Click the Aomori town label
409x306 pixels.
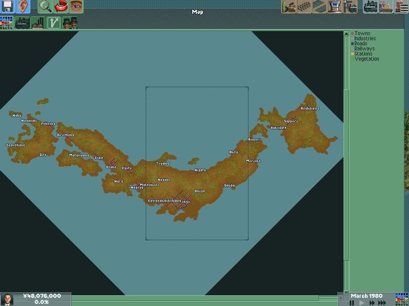pyautogui.click(x=254, y=139)
